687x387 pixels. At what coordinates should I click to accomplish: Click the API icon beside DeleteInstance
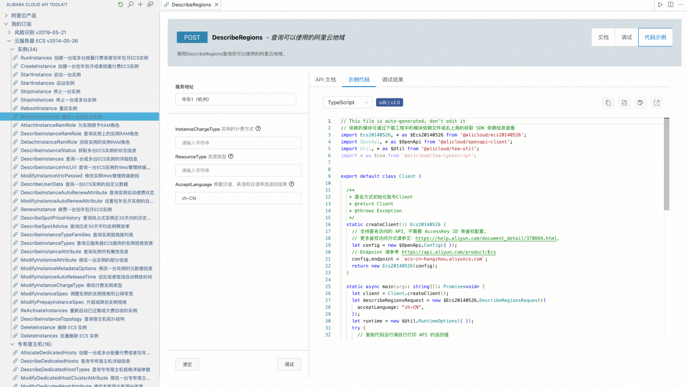pos(15,327)
